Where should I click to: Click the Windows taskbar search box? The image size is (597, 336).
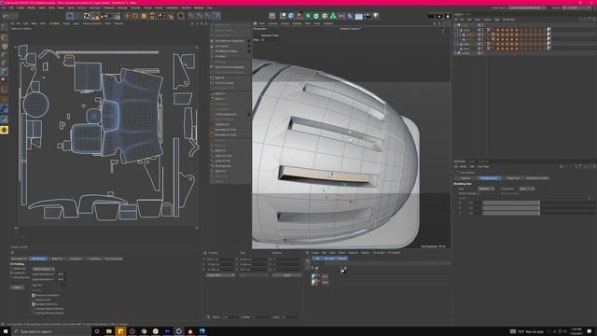coord(51,331)
